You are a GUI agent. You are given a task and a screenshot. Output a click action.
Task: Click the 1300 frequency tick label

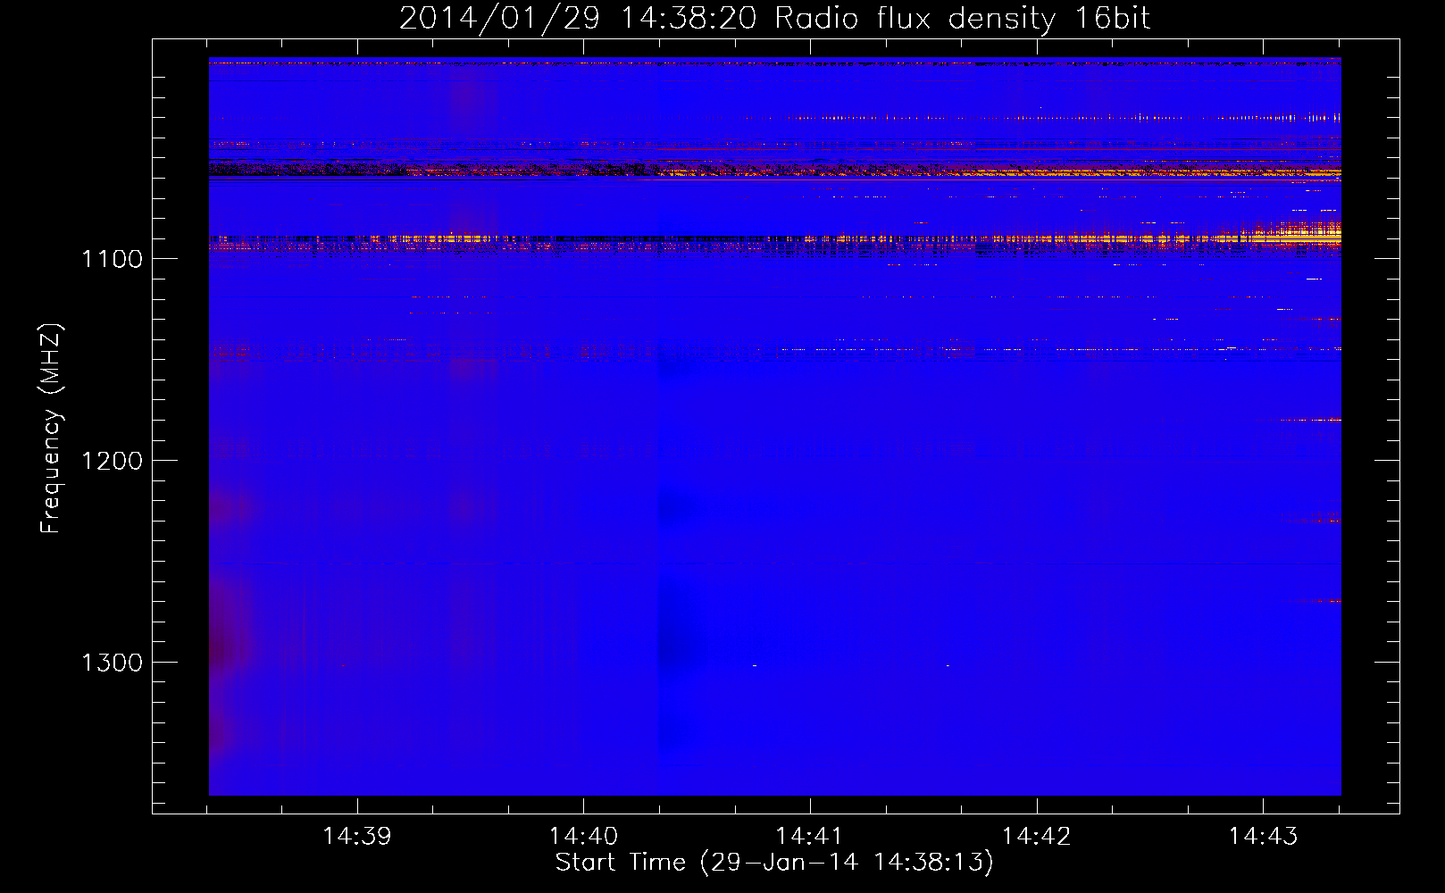tap(112, 663)
